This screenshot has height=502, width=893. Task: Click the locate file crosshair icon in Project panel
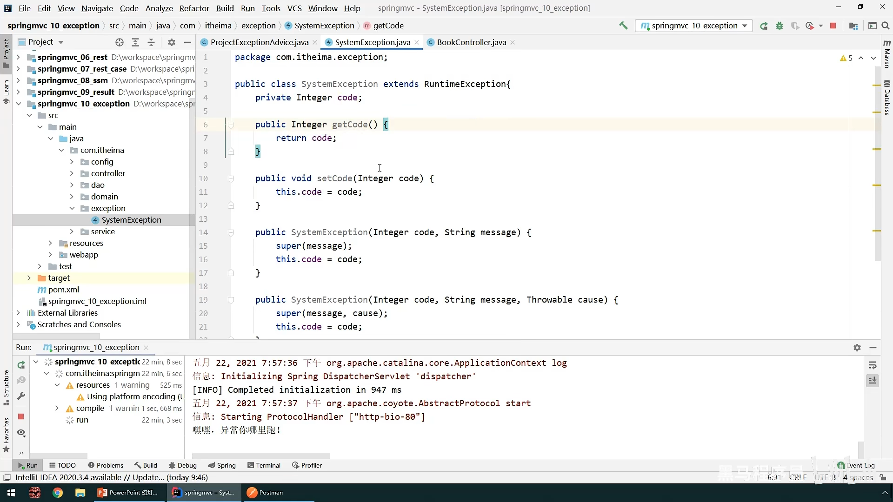click(x=120, y=42)
